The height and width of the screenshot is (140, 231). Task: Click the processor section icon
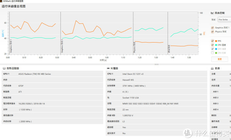tap(108, 68)
